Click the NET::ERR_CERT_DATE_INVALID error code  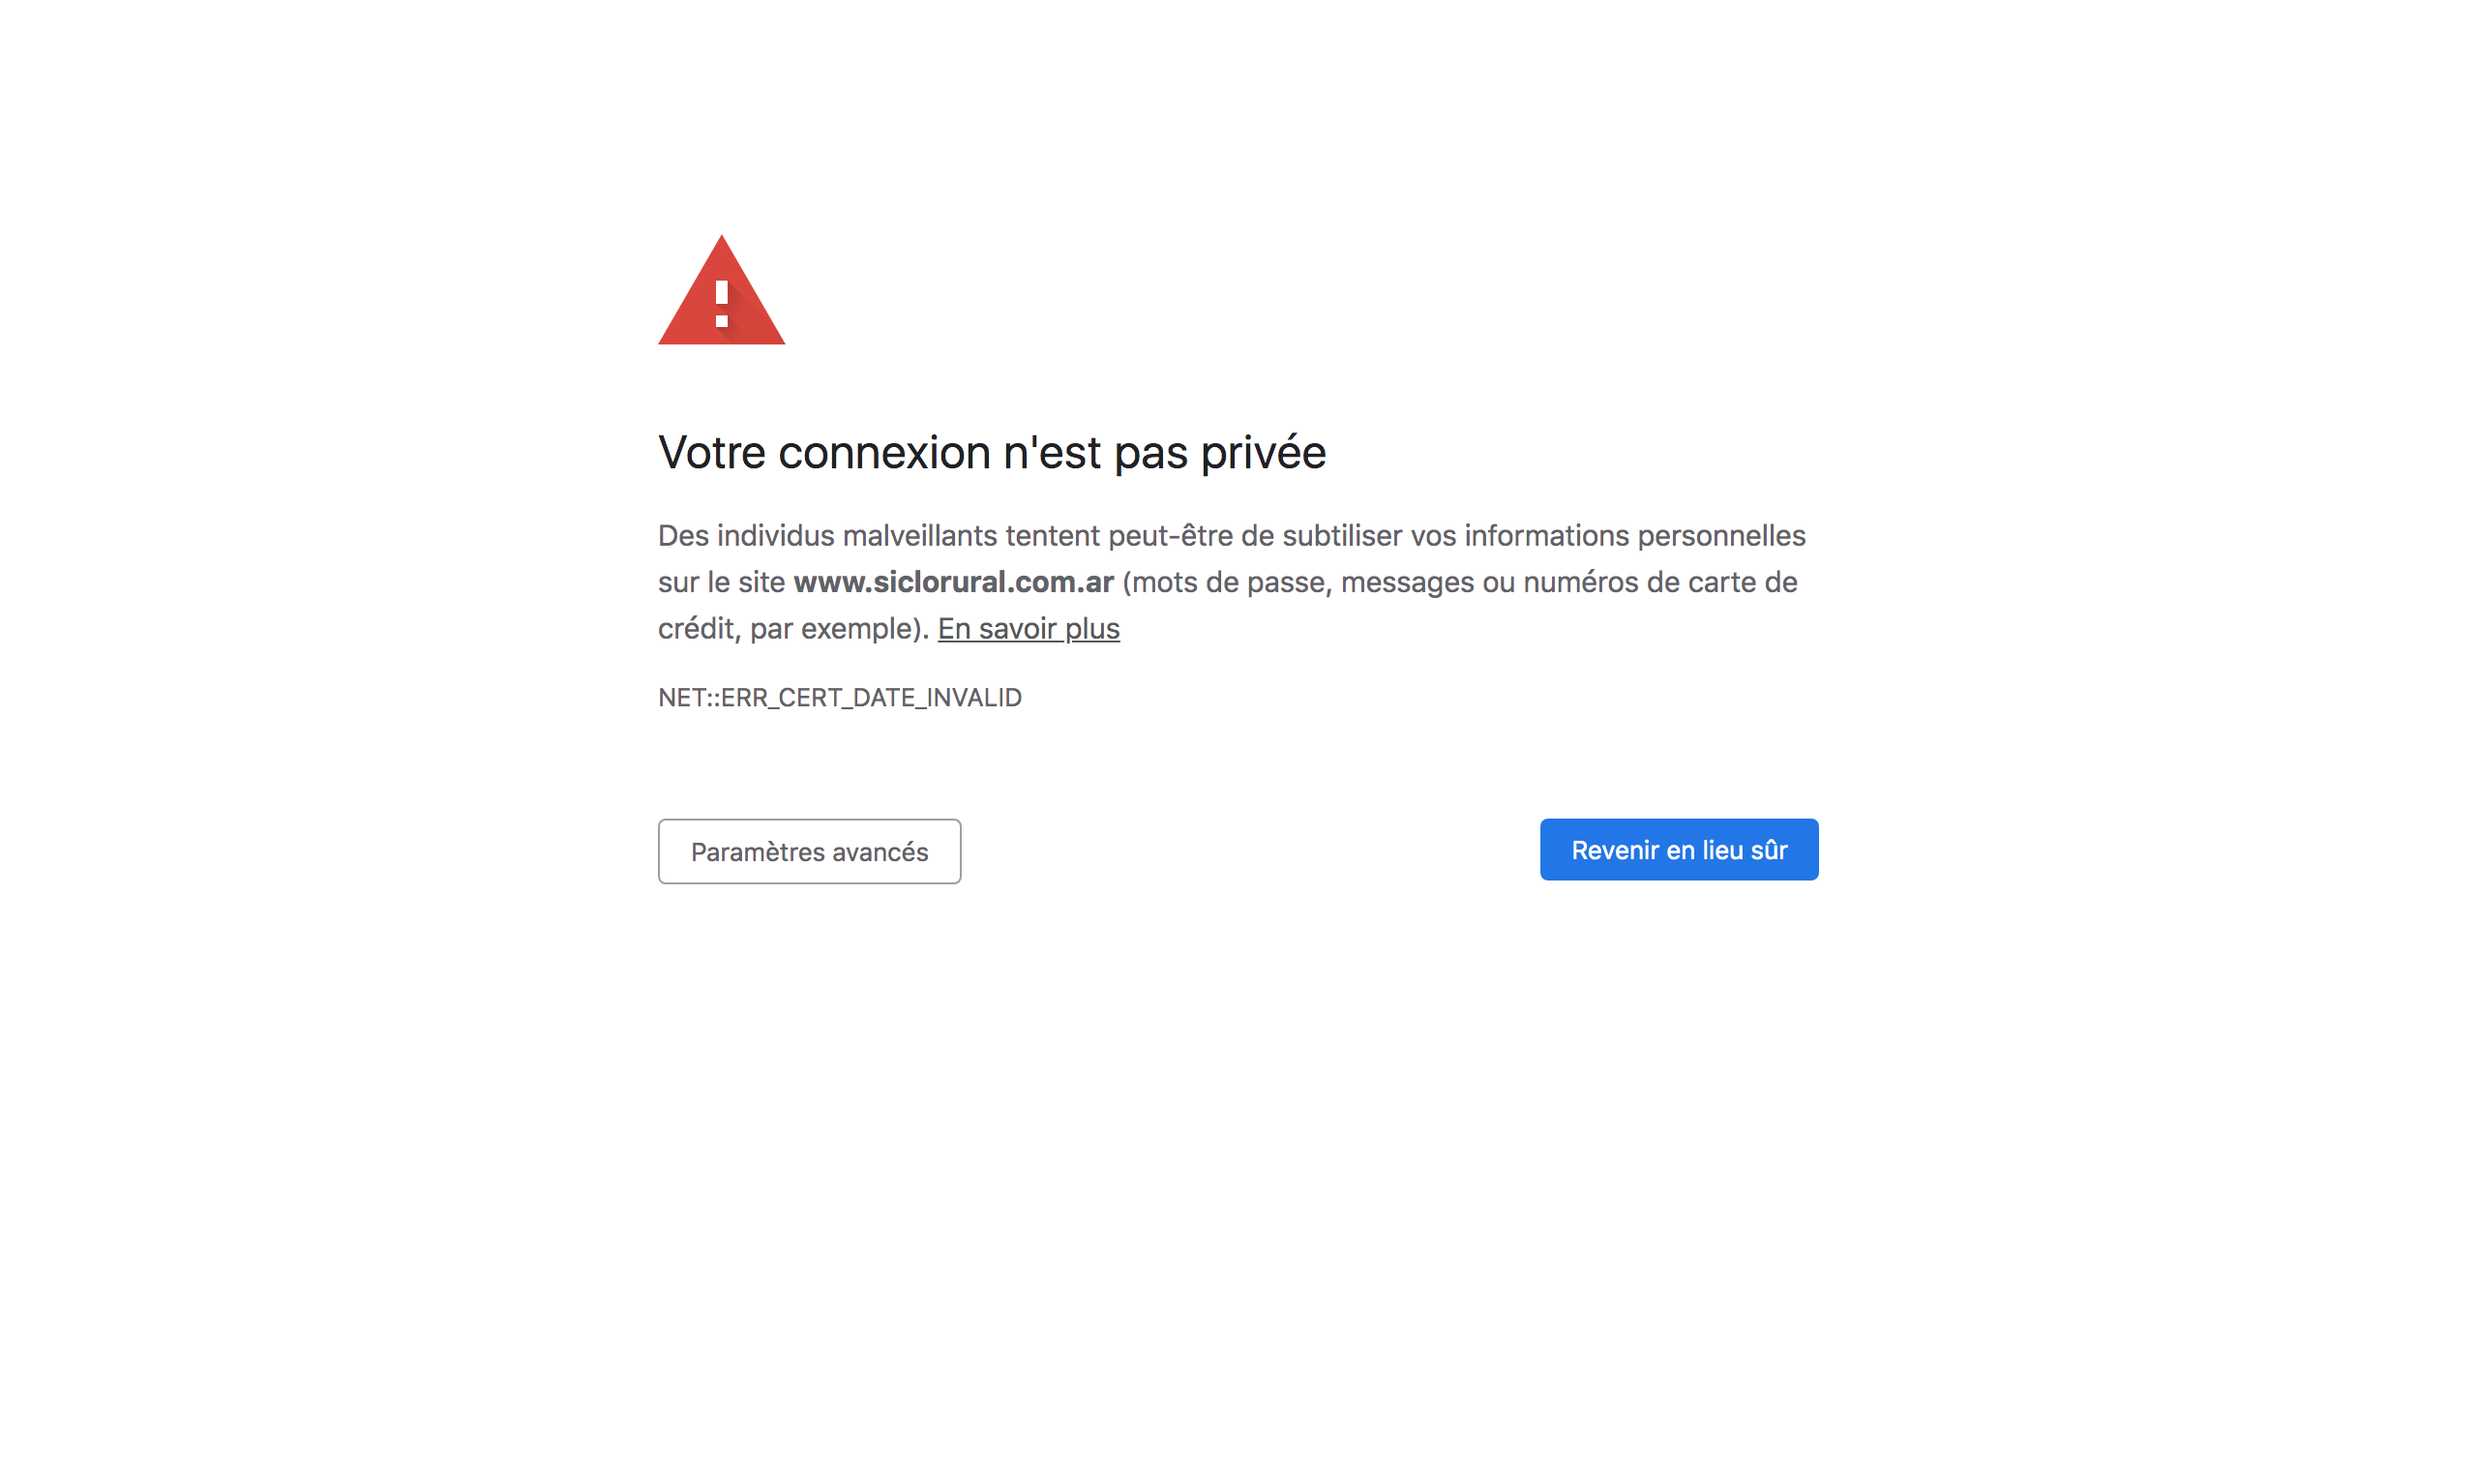840,698
